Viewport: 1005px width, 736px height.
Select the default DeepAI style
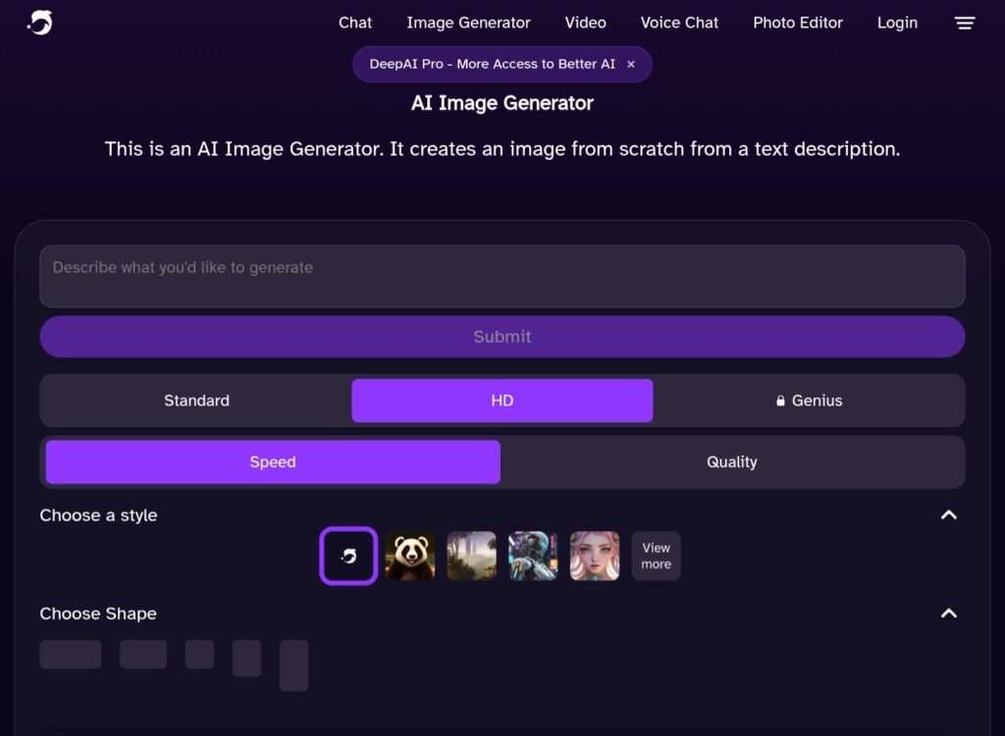[x=348, y=555]
